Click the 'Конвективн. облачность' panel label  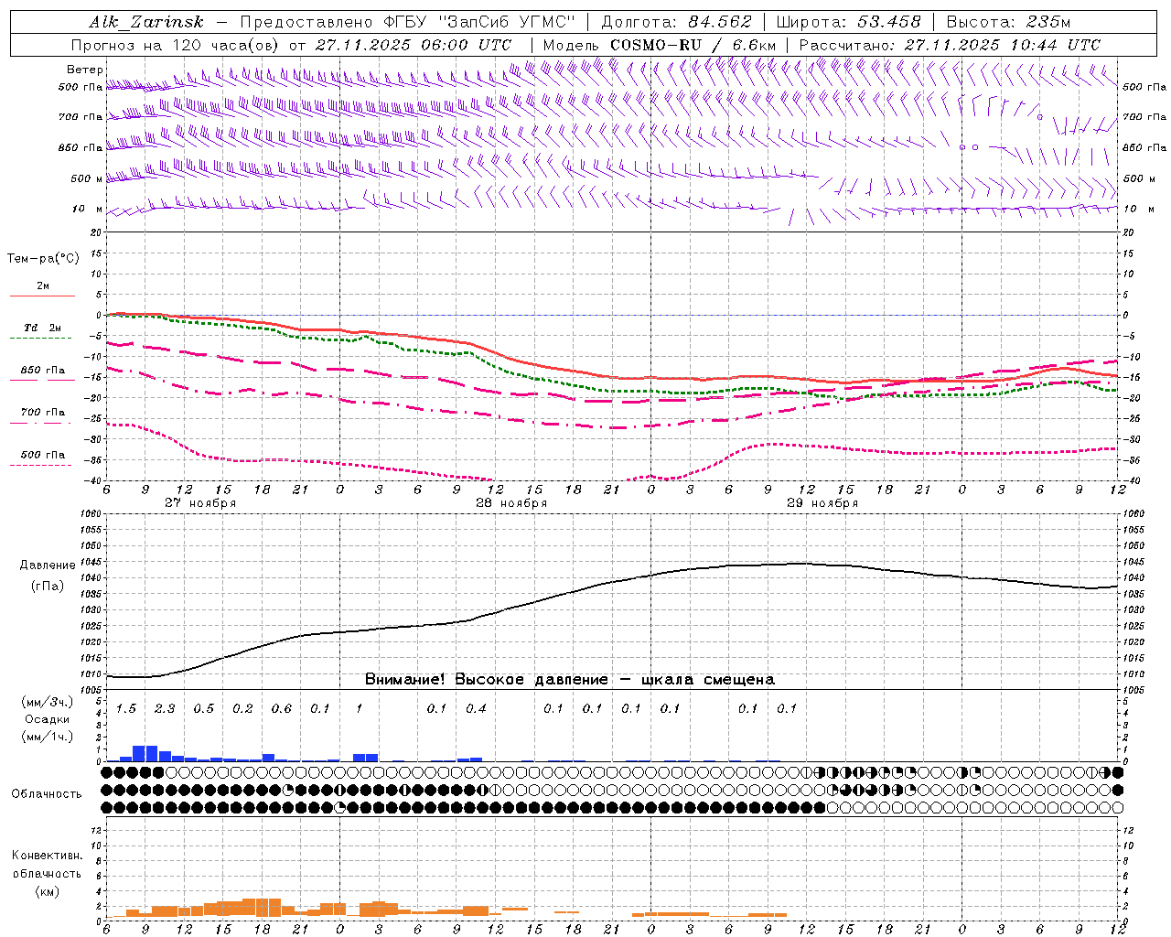pos(47,864)
